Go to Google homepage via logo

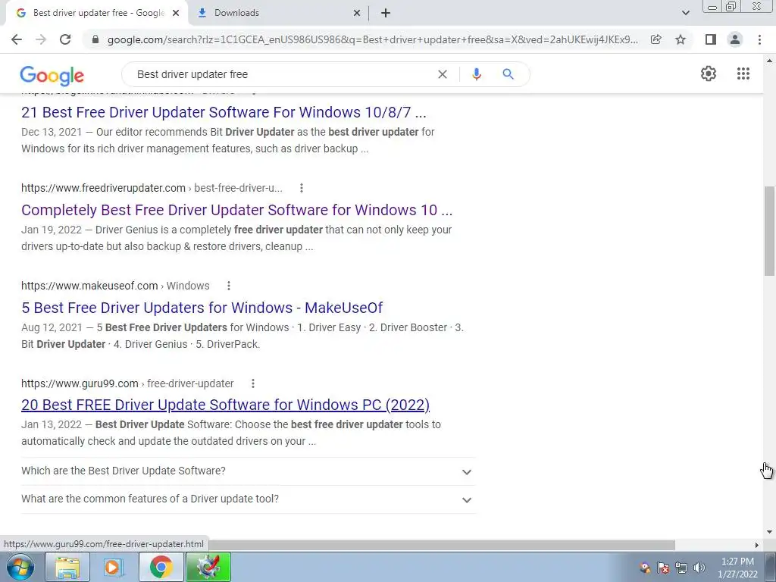52,76
